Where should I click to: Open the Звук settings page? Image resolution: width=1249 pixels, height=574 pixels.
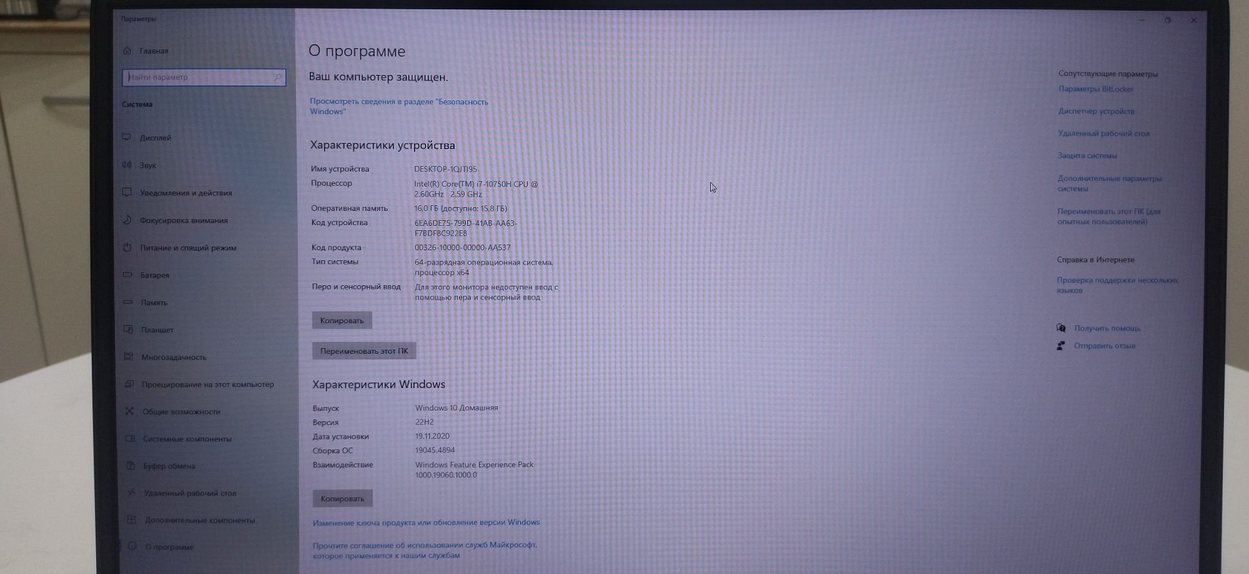tap(148, 165)
